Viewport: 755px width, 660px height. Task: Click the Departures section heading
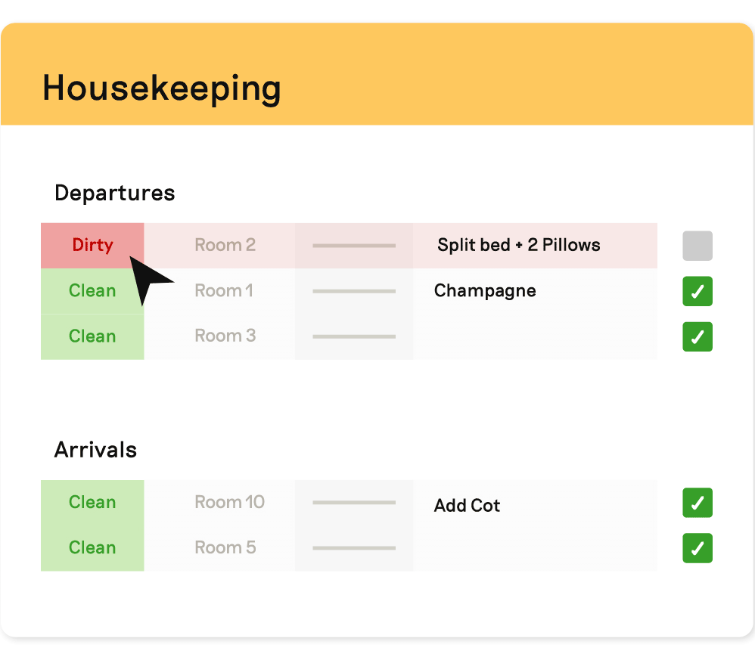pyautogui.click(x=114, y=194)
